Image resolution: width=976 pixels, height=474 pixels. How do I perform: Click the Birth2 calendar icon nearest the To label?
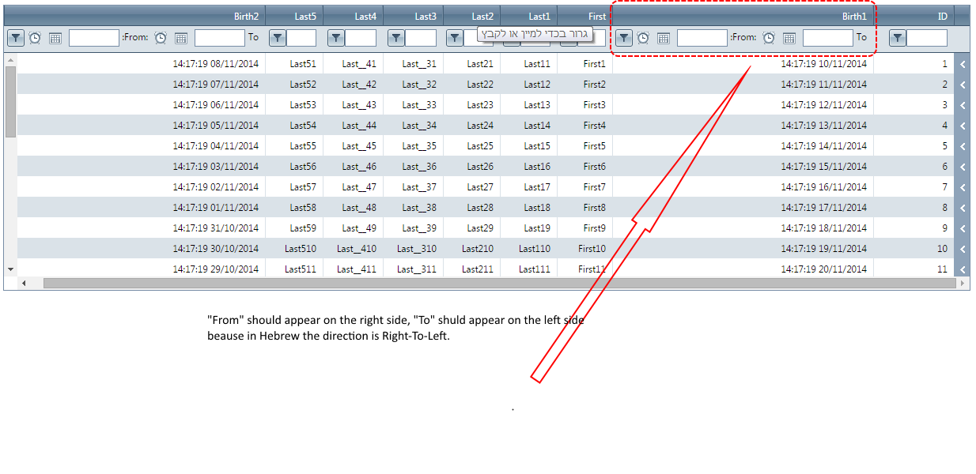click(x=181, y=37)
